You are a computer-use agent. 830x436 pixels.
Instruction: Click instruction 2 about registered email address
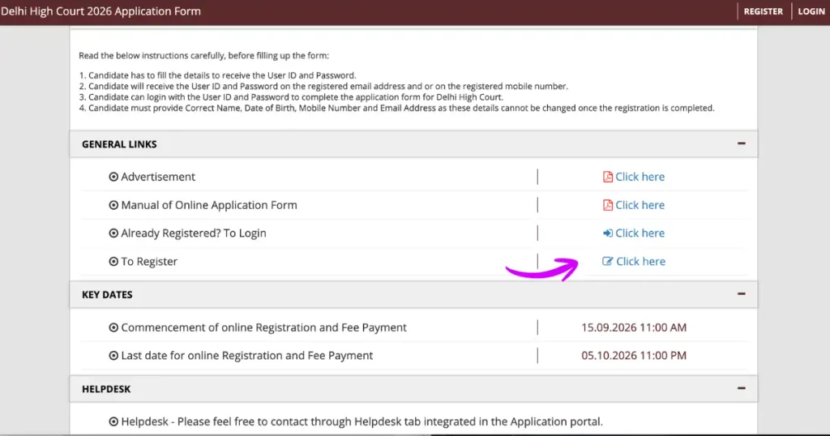(x=323, y=86)
